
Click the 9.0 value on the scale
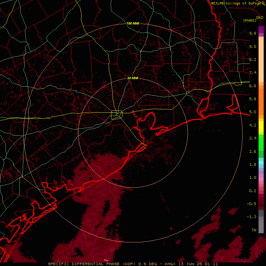click(253, 47)
